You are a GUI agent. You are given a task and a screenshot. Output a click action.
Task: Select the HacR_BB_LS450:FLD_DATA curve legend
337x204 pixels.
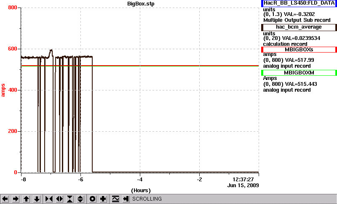coord(299,3)
